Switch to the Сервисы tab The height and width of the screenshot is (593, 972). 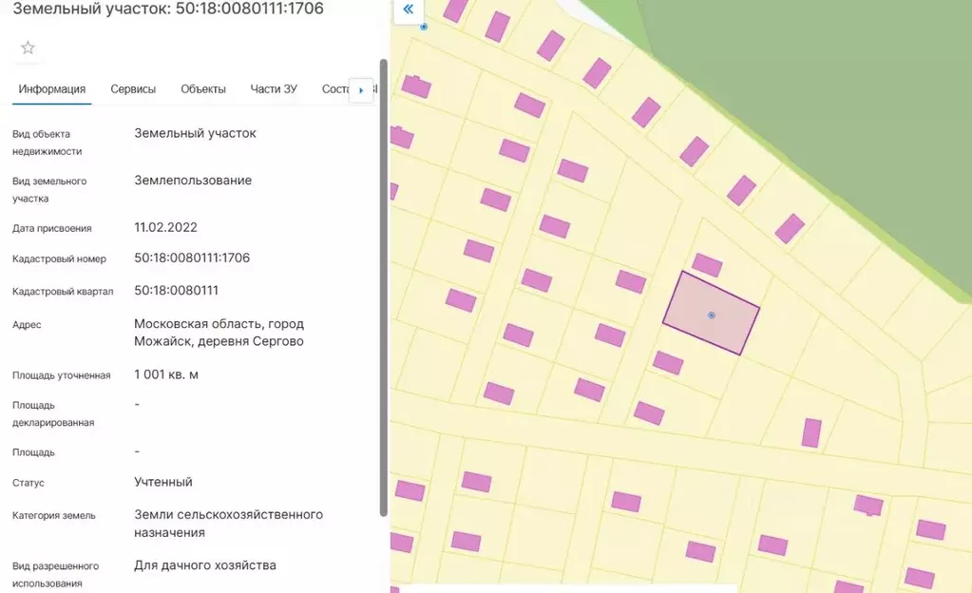133,89
